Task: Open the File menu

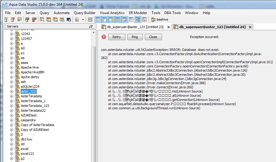Action: 8,13
